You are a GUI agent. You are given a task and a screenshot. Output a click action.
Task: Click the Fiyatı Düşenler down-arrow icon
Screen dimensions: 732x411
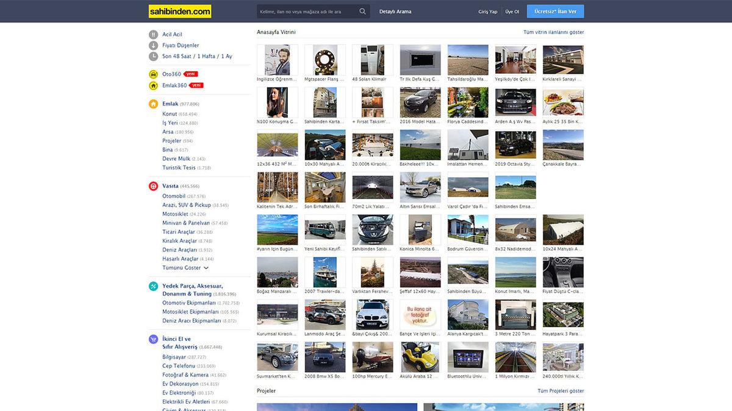[153, 46]
